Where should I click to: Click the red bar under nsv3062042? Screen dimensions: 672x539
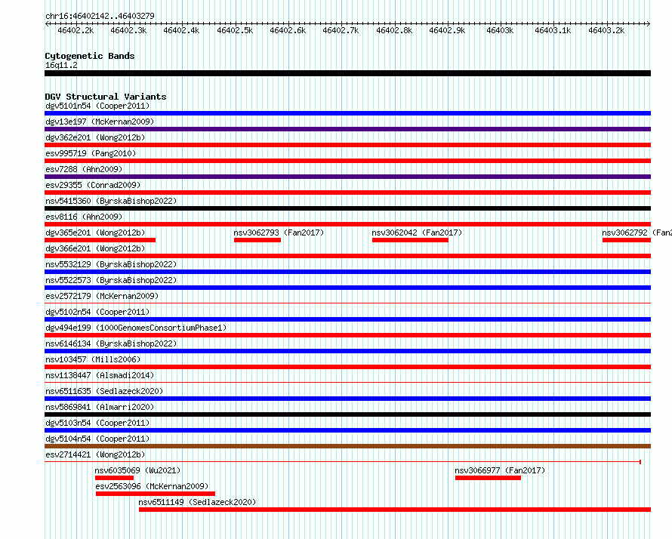coord(410,240)
